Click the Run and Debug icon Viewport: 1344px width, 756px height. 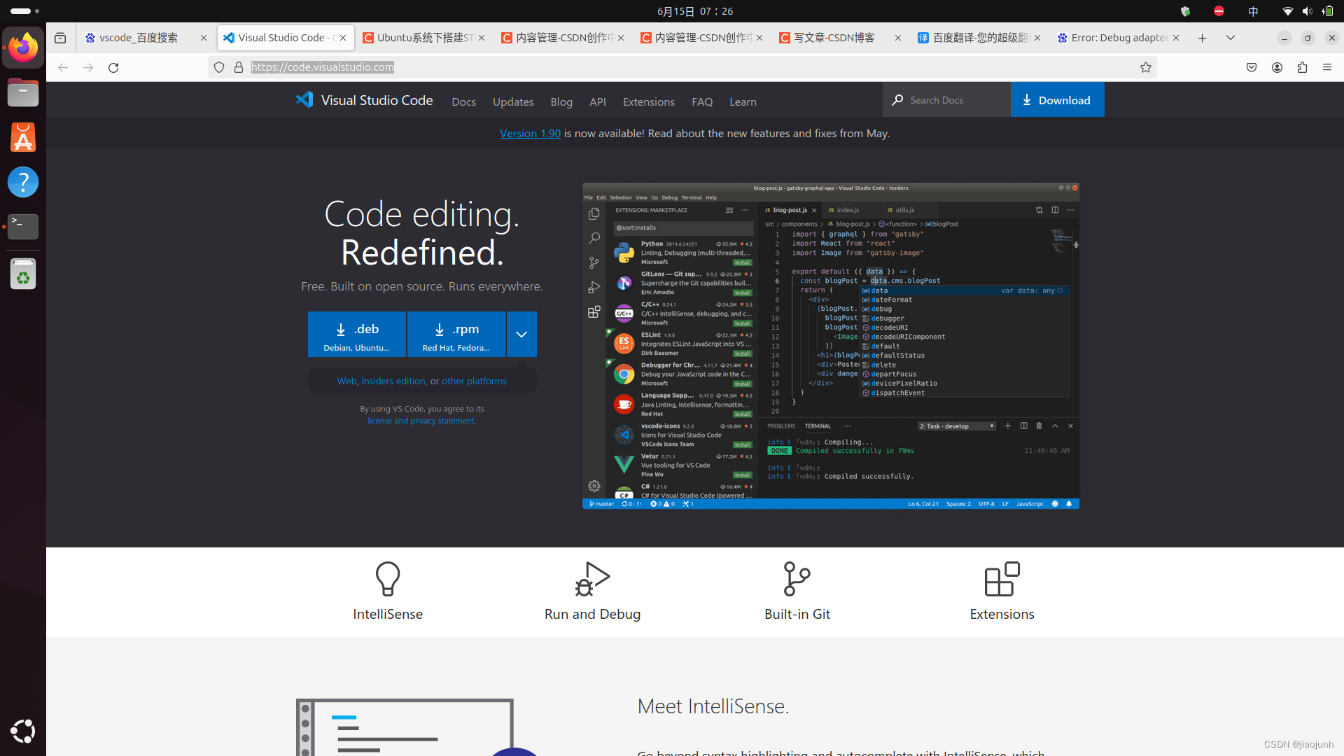[x=592, y=578]
